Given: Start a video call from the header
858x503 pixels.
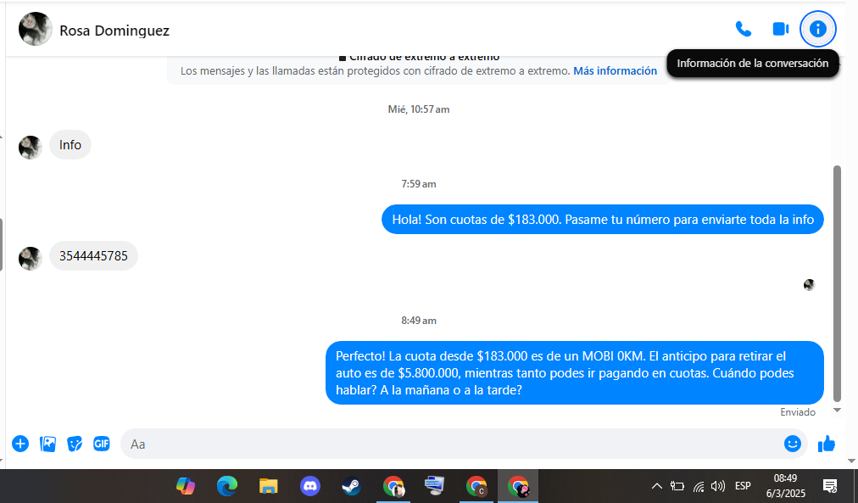Looking at the screenshot, I should pyautogui.click(x=780, y=29).
